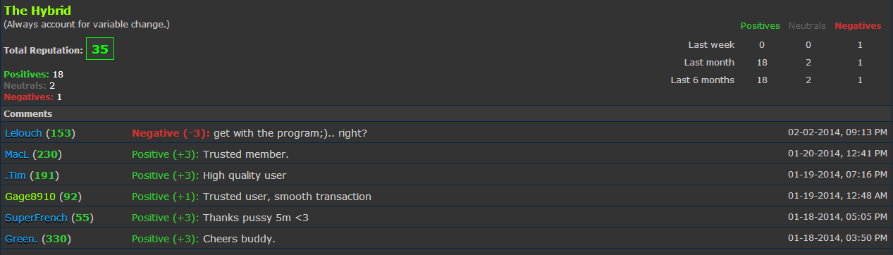This screenshot has height=255, width=893.
Task: Open .Tim's reputation score 191
Action: (44, 175)
